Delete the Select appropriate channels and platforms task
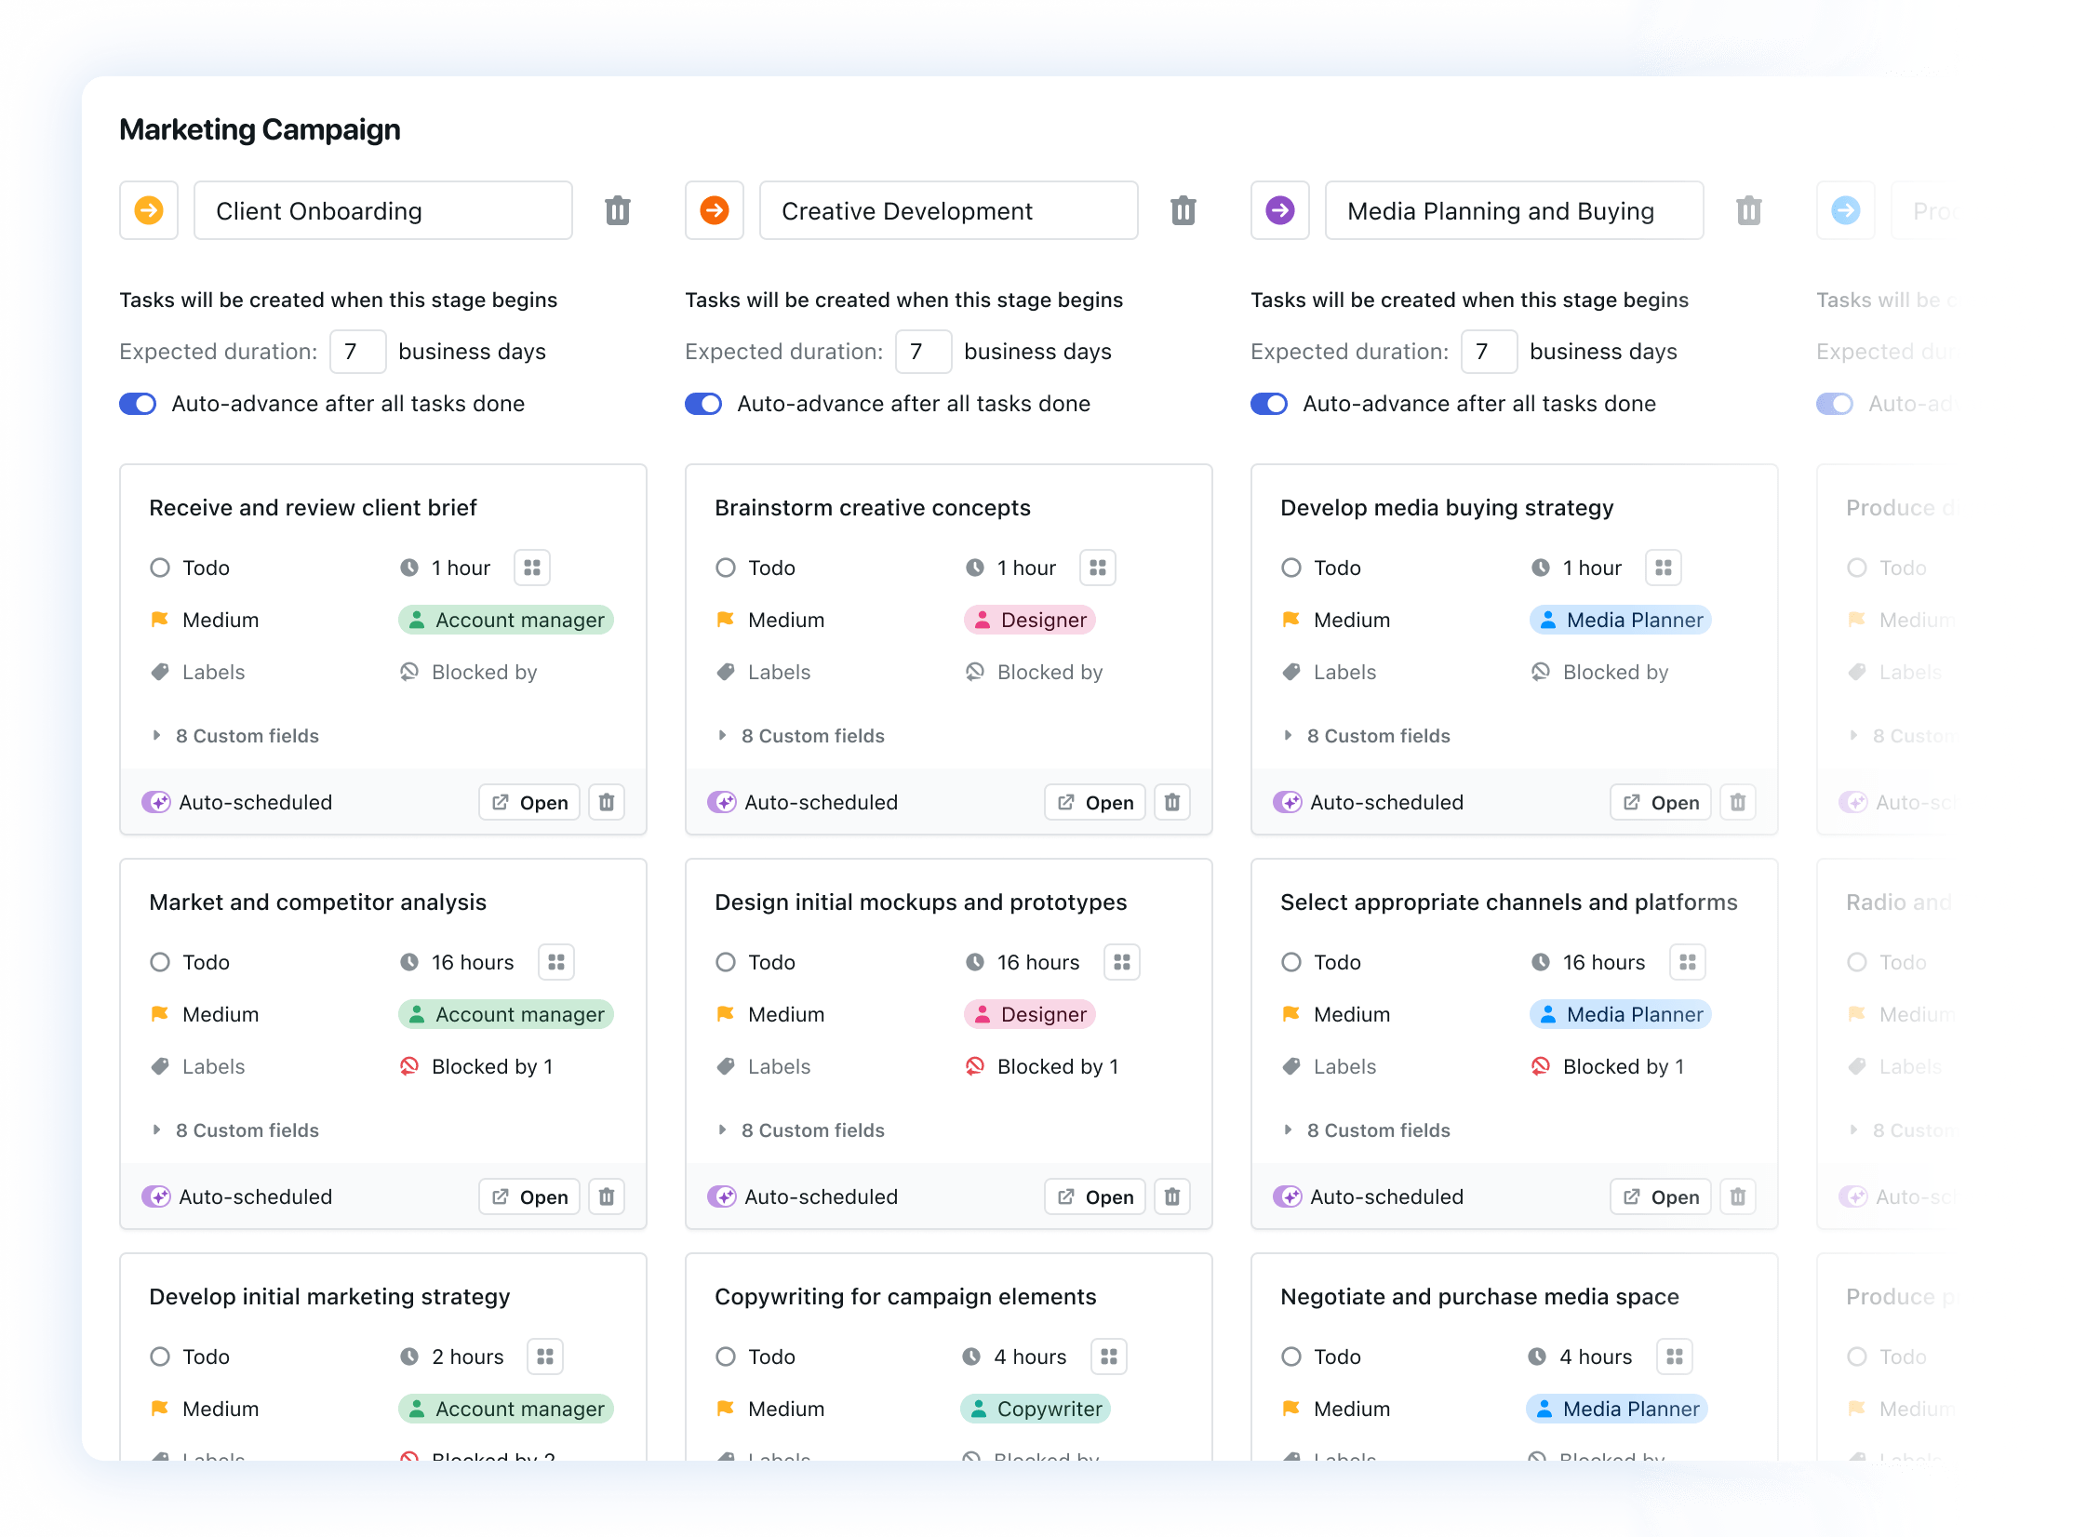 [1738, 1196]
